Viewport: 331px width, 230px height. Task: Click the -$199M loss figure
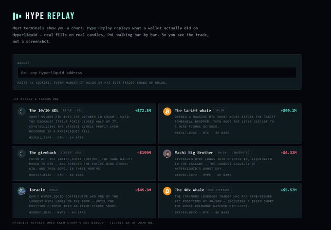click(144, 153)
